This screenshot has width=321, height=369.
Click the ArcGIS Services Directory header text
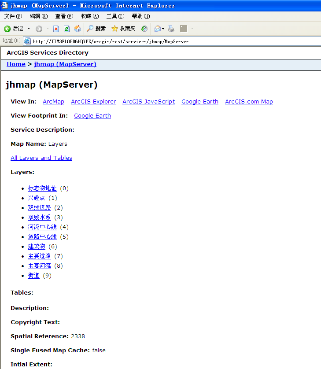point(48,52)
